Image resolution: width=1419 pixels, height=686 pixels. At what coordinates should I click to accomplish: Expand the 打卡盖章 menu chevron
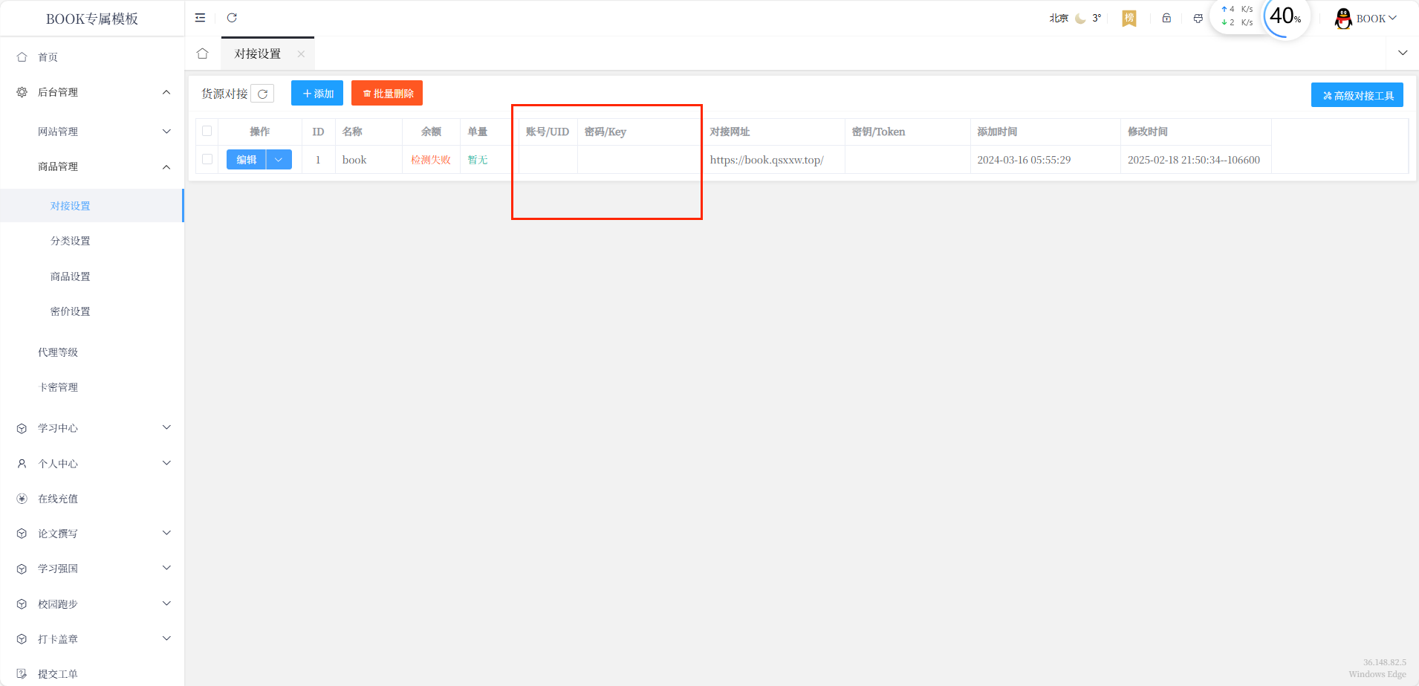click(166, 638)
